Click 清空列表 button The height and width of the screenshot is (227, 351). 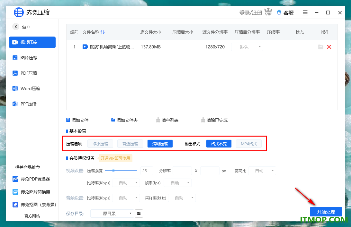[167, 120]
